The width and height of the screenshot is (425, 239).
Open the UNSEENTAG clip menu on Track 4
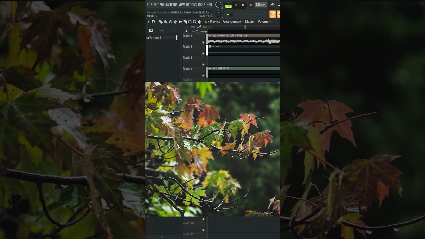click(x=210, y=69)
